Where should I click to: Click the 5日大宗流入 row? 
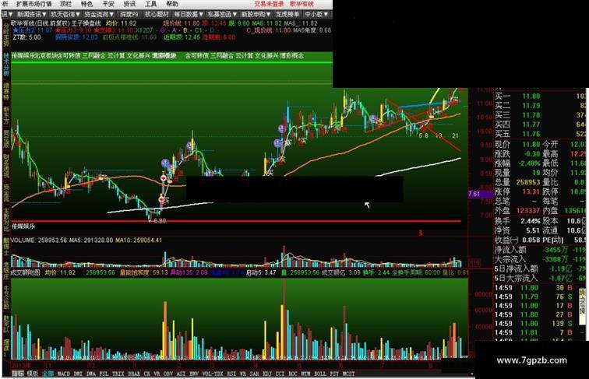tap(540, 278)
